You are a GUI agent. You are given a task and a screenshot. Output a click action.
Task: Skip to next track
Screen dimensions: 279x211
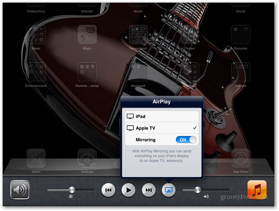coord(149,190)
